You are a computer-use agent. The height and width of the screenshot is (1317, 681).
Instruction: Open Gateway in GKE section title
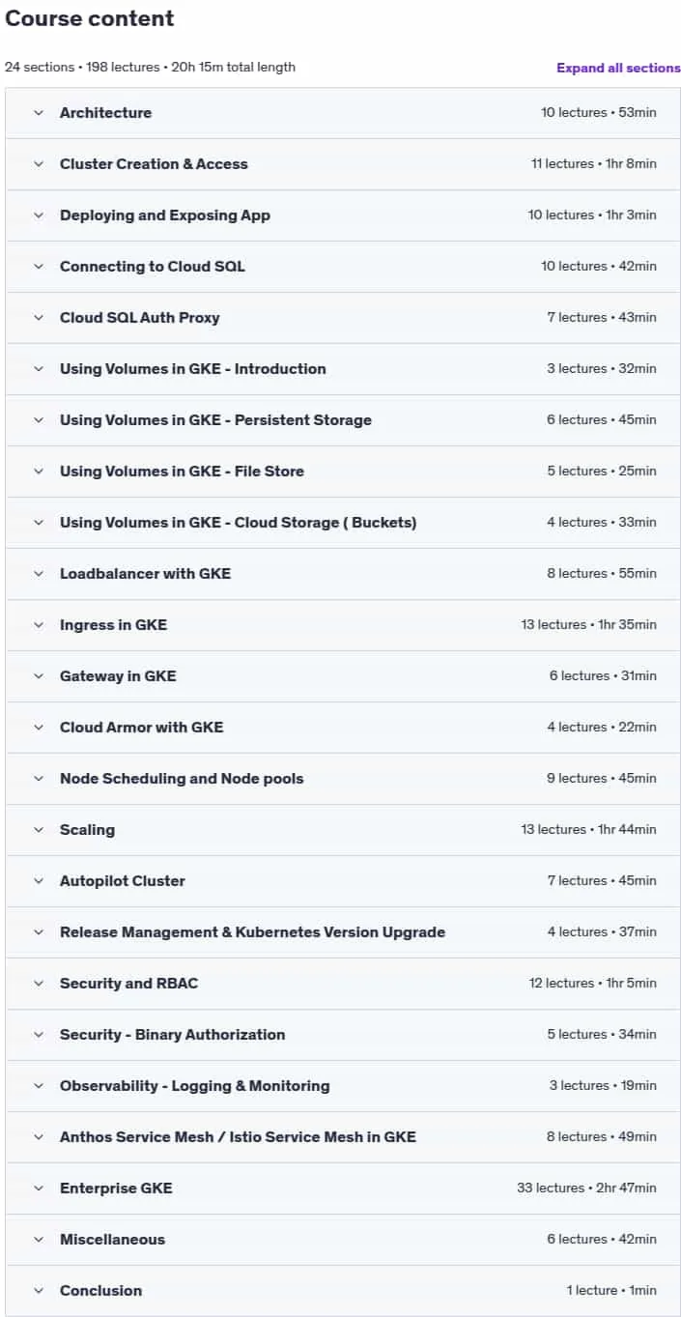coord(118,676)
